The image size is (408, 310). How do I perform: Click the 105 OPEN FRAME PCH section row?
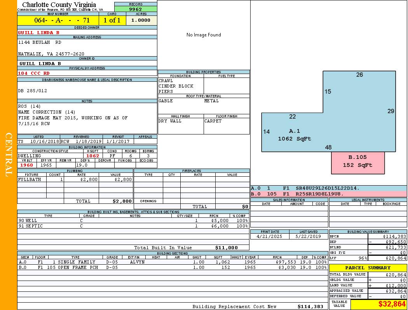tap(172, 267)
